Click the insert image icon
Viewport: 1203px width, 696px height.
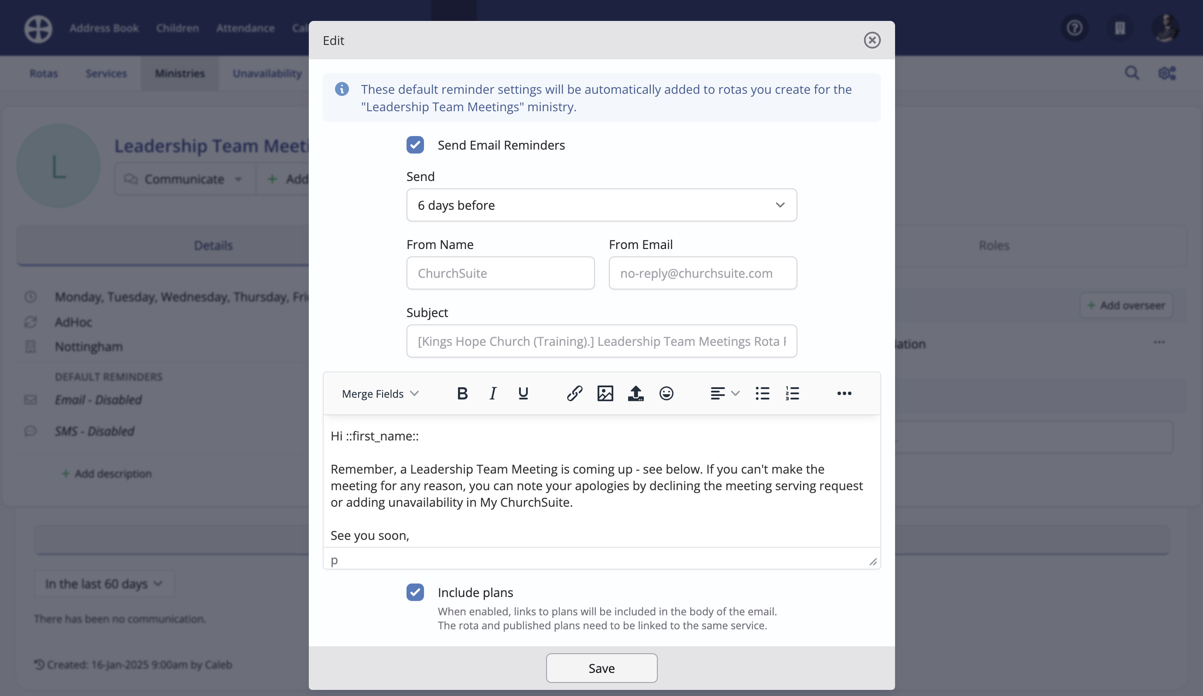click(605, 393)
